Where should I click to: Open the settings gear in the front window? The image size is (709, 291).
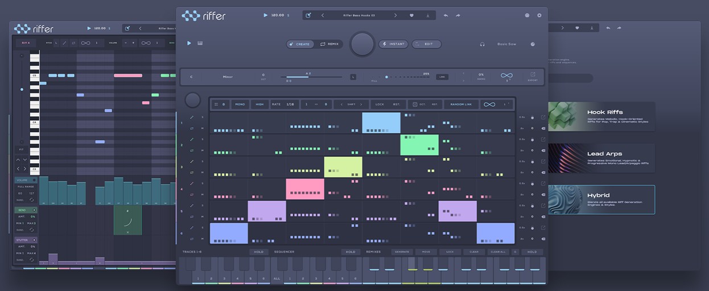(x=539, y=15)
